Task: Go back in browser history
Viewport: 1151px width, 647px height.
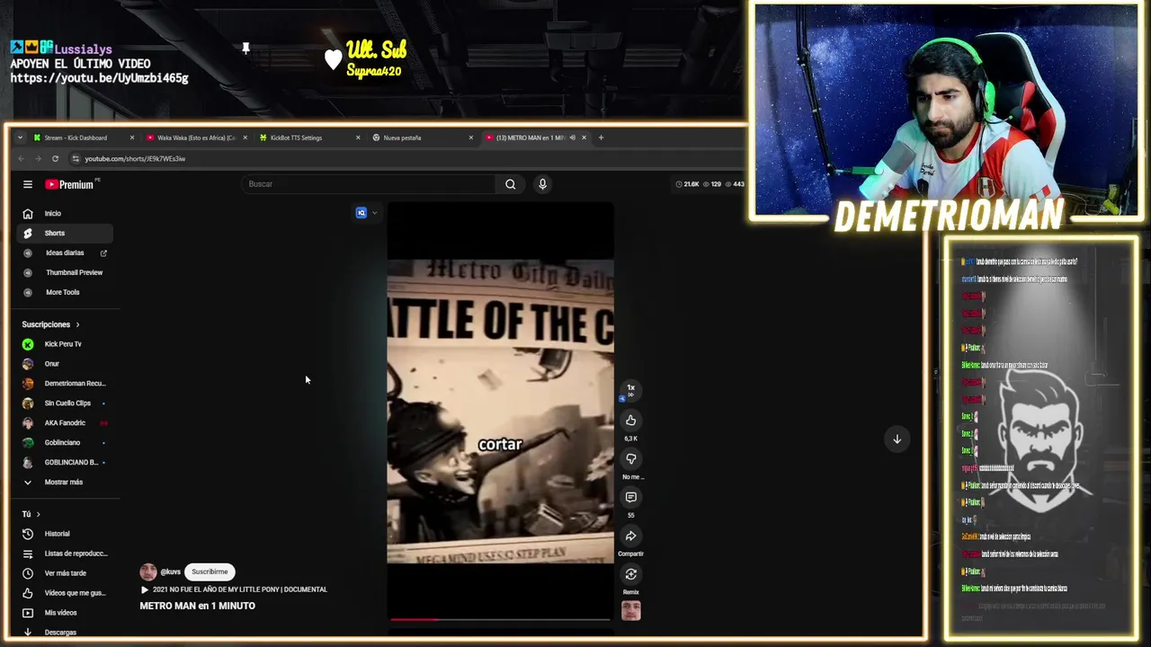Action: (x=21, y=159)
